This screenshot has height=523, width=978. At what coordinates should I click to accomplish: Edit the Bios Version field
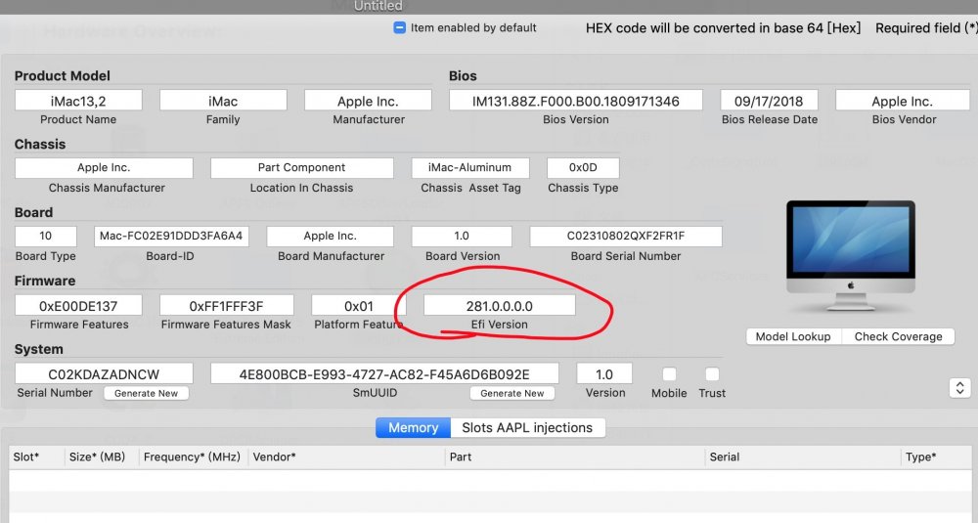(576, 101)
